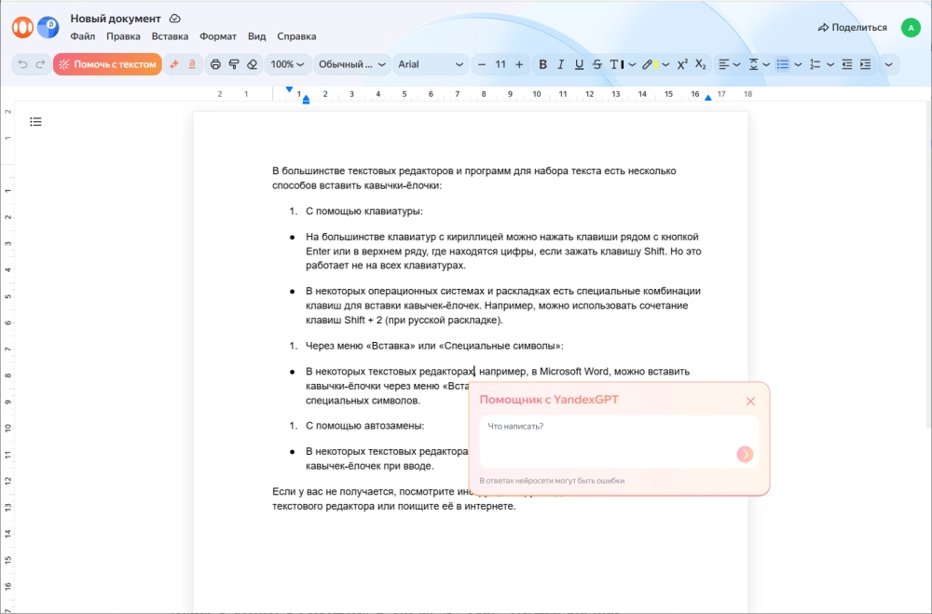Toggle superscript formatting

click(x=682, y=64)
